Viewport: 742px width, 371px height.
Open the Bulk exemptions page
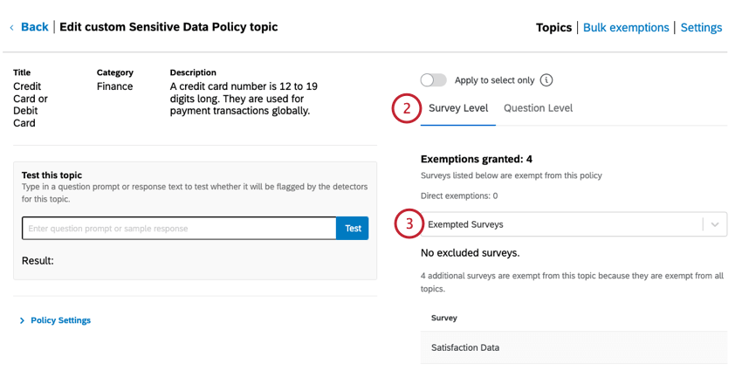coord(626,28)
